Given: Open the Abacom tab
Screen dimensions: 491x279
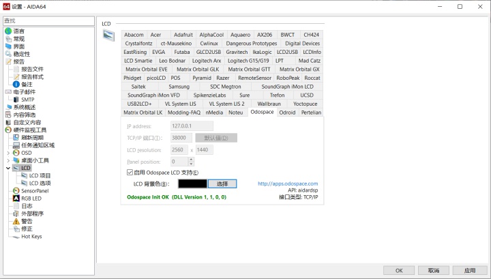Looking at the screenshot, I should (x=134, y=35).
